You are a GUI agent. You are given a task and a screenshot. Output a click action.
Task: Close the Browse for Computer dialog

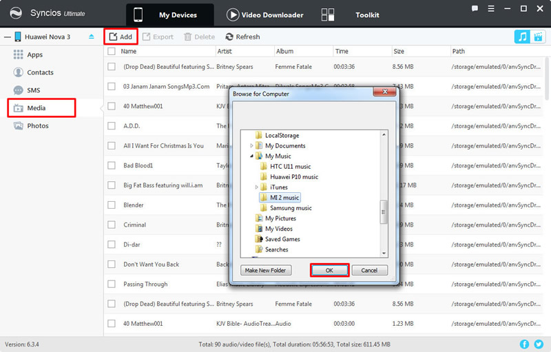pos(385,92)
